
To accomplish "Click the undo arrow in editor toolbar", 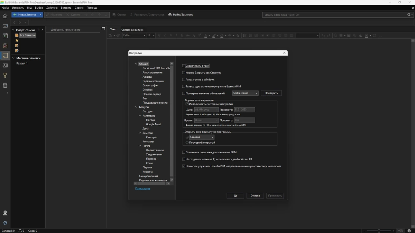I will click(x=323, y=35).
